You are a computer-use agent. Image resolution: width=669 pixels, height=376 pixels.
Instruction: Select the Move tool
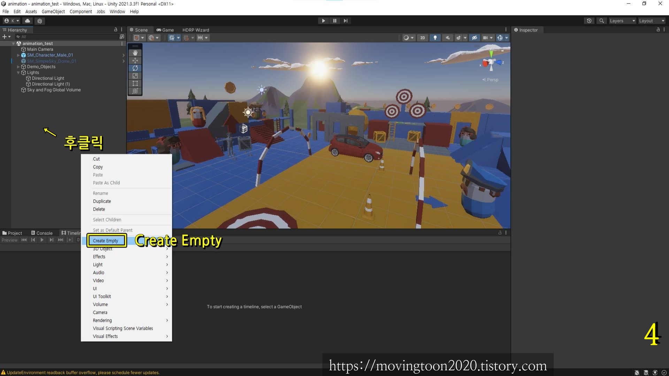click(135, 61)
